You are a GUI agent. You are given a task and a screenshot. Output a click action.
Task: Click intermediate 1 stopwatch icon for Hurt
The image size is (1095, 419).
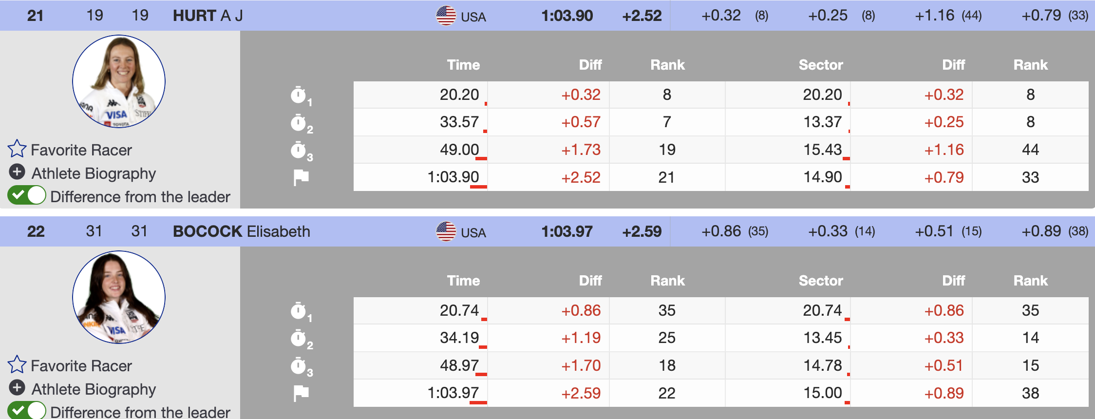299,95
